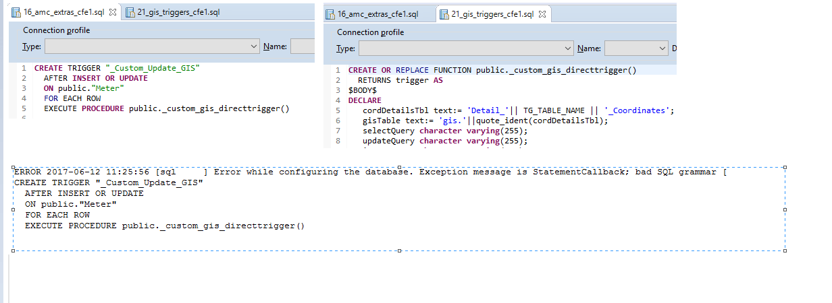Viewport: 832px width, 303px height.
Task: Click updateQuery character varying line
Action: click(445, 141)
